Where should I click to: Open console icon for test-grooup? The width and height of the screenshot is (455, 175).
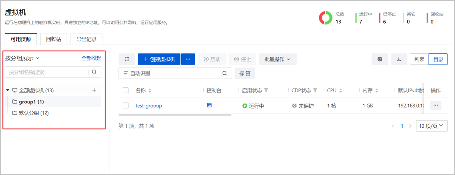click(x=209, y=105)
